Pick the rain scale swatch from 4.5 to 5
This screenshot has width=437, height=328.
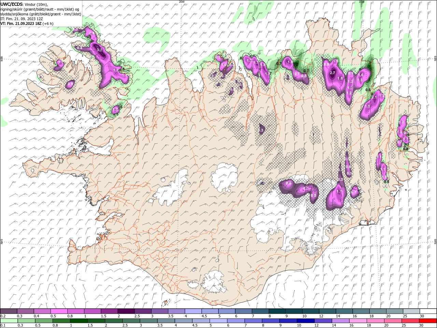pos(201,321)
